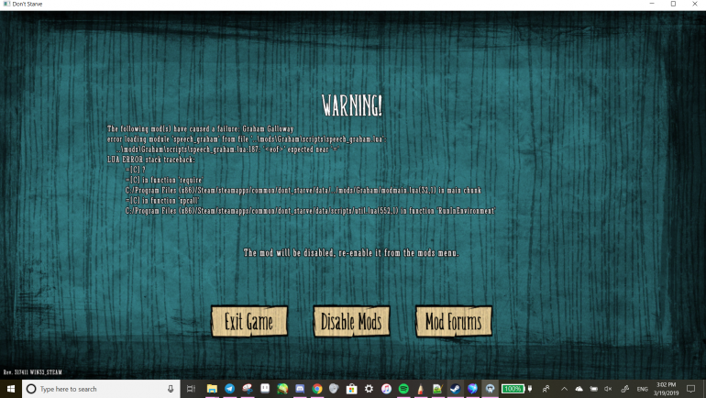
Task: Click the 'Rev. 317411 WIN32_STEAM' version text
Action: pos(32,372)
